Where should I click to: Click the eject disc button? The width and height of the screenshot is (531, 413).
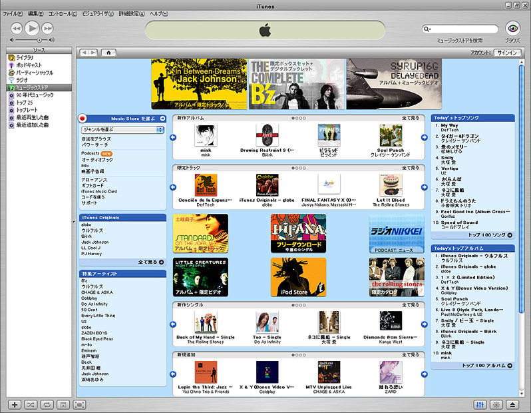click(512, 405)
